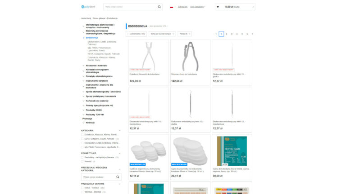Collapse the KATEGORIA filter section
Viewport: 346px width, 194px height.
click(x=119, y=130)
